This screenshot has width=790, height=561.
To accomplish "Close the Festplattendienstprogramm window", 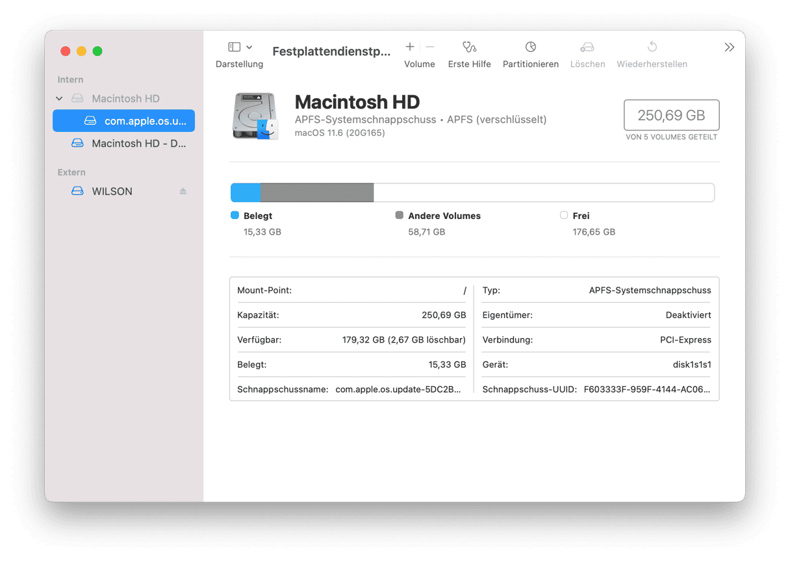I will tap(66, 51).
